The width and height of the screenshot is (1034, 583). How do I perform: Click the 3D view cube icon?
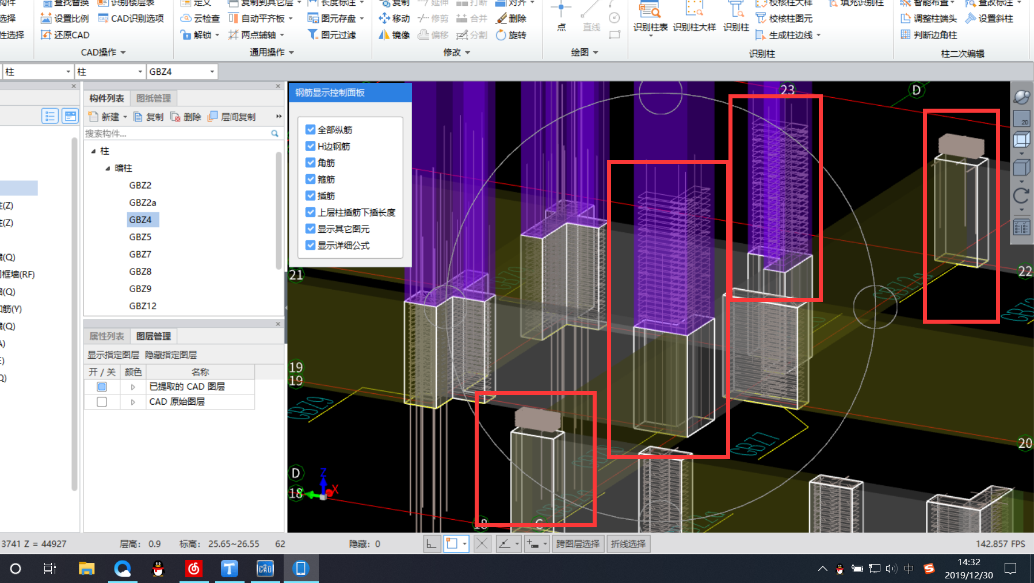1022,140
